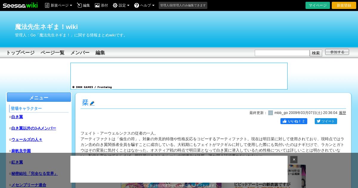Open the 白き翼 menu link

click(17, 117)
